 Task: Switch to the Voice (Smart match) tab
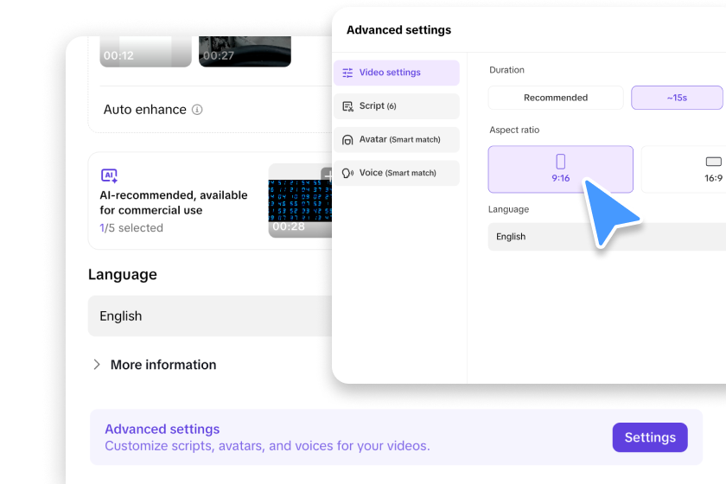pyautogui.click(x=396, y=173)
